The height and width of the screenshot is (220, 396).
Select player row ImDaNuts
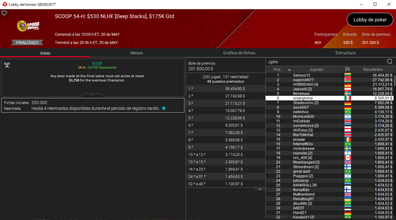[x=329, y=121]
